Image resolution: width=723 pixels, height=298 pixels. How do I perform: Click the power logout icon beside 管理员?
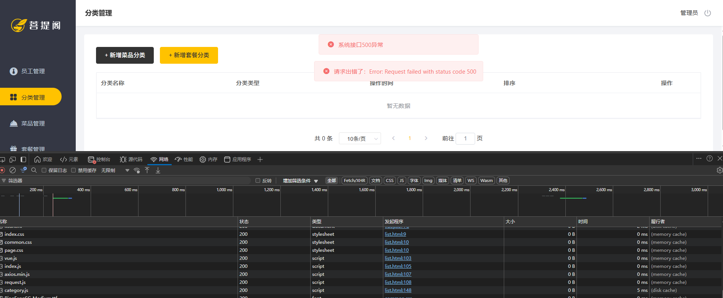point(708,13)
